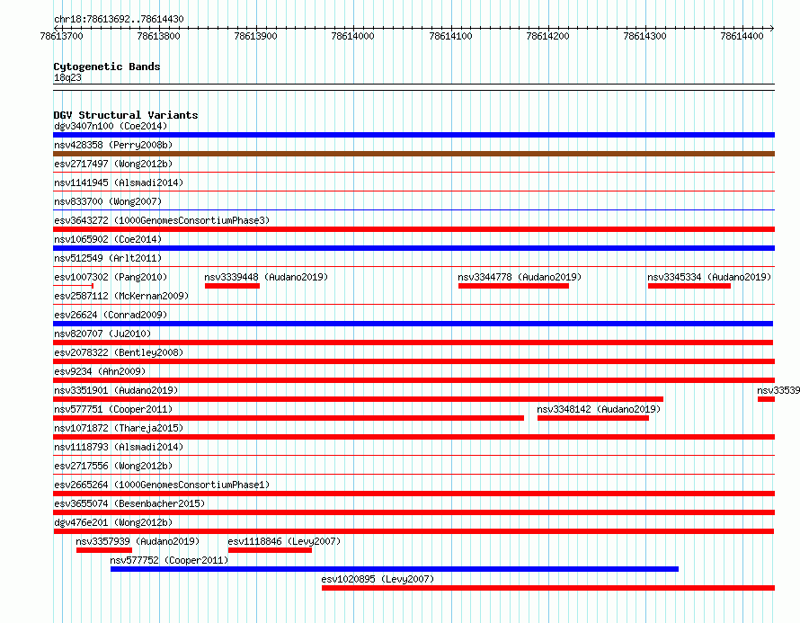Select esv9234 (Ahn2009) label
Screen dimensions: 800x623
tap(100, 371)
